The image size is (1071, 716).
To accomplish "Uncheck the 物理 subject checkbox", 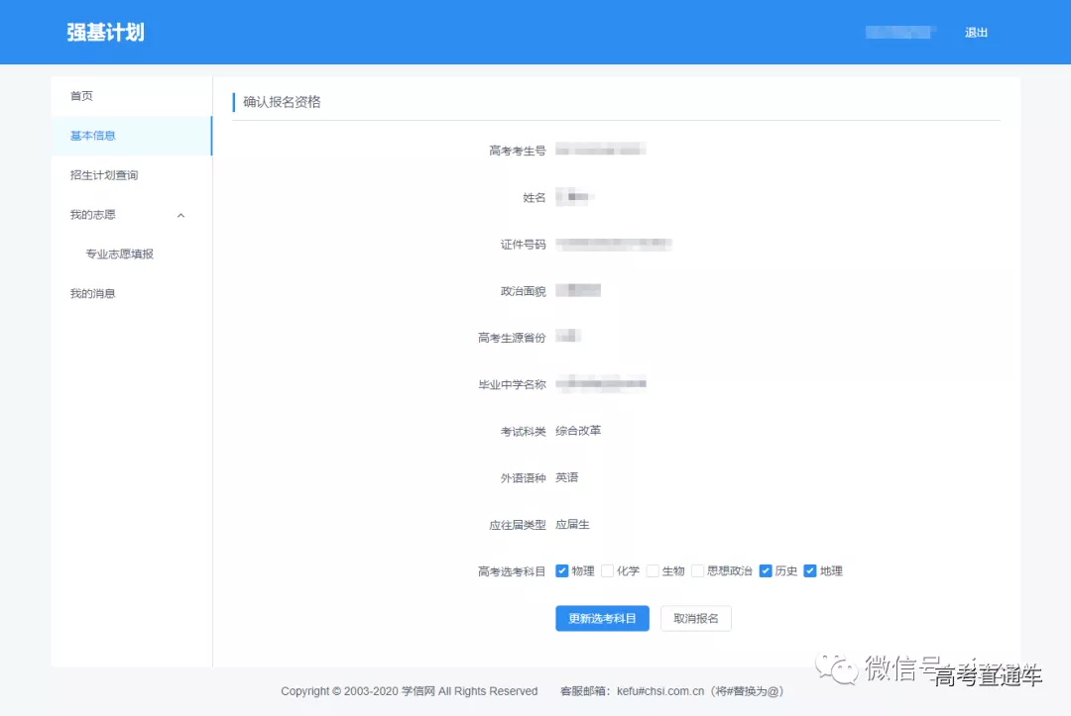I will click(562, 570).
